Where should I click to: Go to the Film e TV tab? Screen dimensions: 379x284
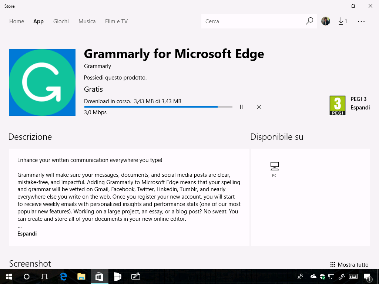pyautogui.click(x=116, y=21)
